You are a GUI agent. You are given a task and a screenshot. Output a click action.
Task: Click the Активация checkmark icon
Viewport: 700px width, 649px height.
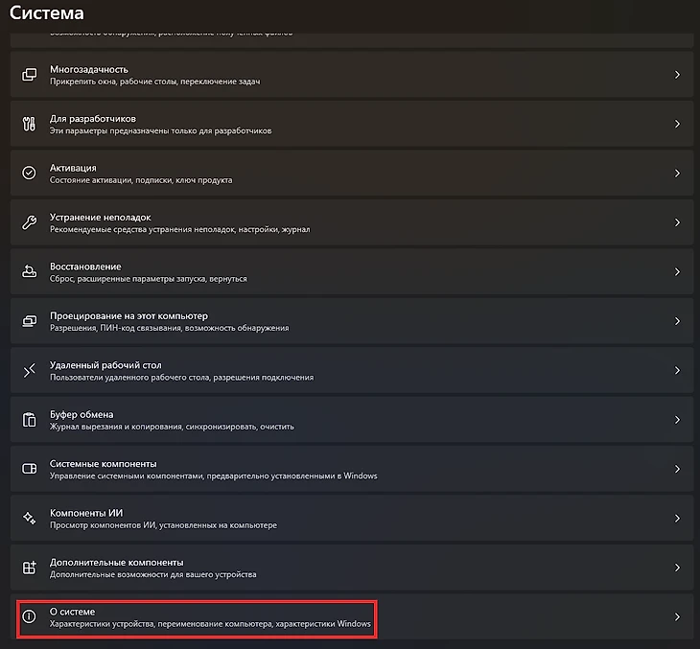click(29, 173)
